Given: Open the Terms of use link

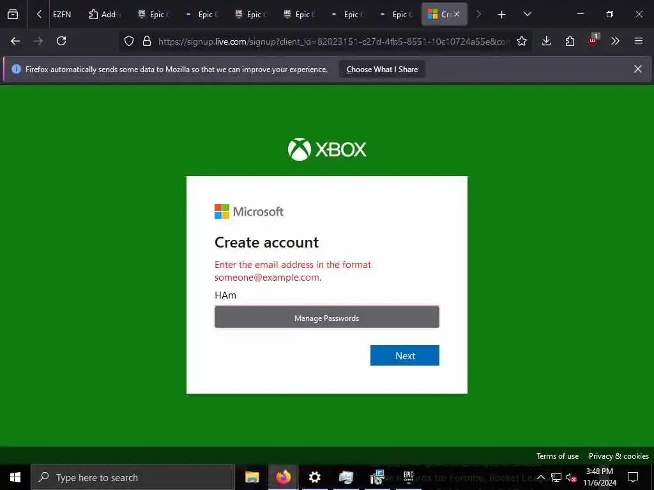Looking at the screenshot, I should 557,456.
